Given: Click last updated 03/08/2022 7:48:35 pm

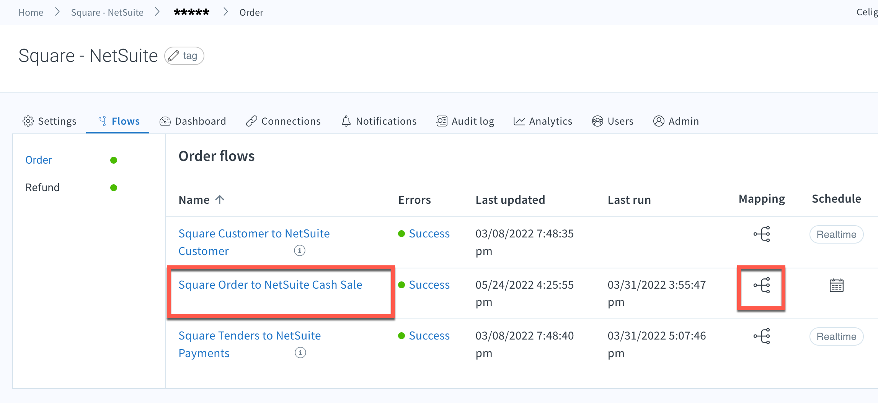Looking at the screenshot, I should [524, 242].
